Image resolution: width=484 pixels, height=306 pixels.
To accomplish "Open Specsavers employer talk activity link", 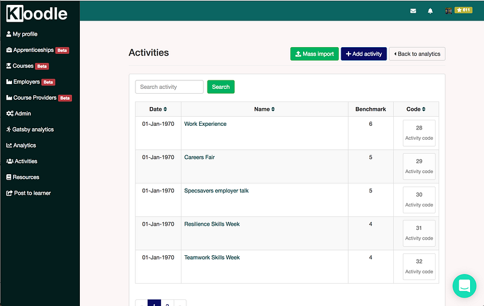I will 217,190.
